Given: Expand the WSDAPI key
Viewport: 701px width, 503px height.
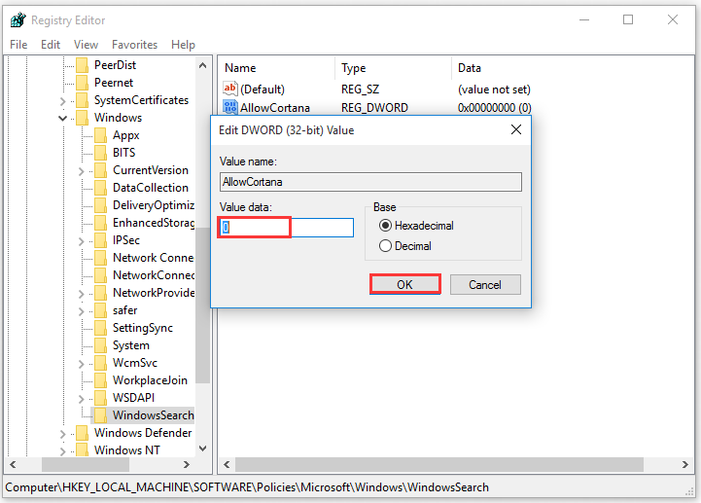Looking at the screenshot, I should pyautogui.click(x=81, y=399).
